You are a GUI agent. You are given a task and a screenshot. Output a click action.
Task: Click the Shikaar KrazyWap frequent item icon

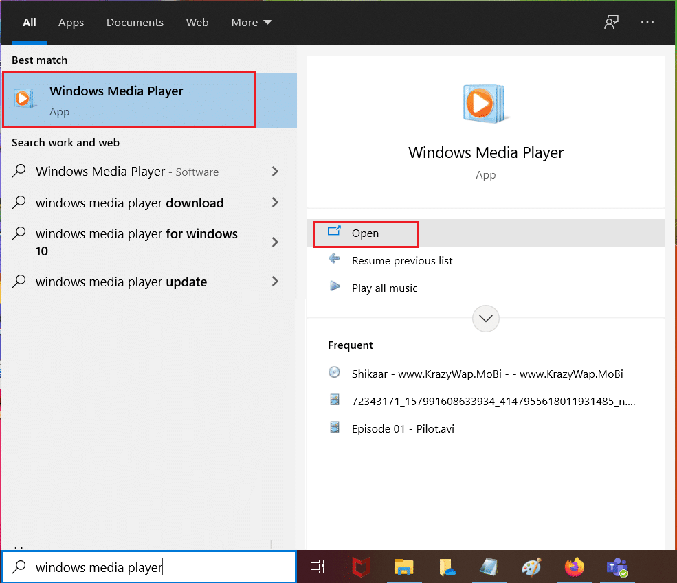point(334,373)
